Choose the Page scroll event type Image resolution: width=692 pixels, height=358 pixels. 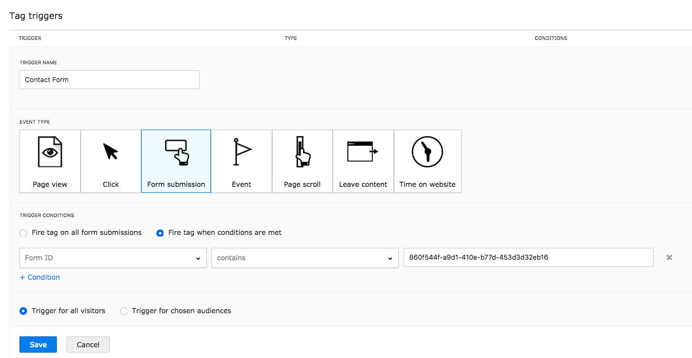(x=302, y=161)
